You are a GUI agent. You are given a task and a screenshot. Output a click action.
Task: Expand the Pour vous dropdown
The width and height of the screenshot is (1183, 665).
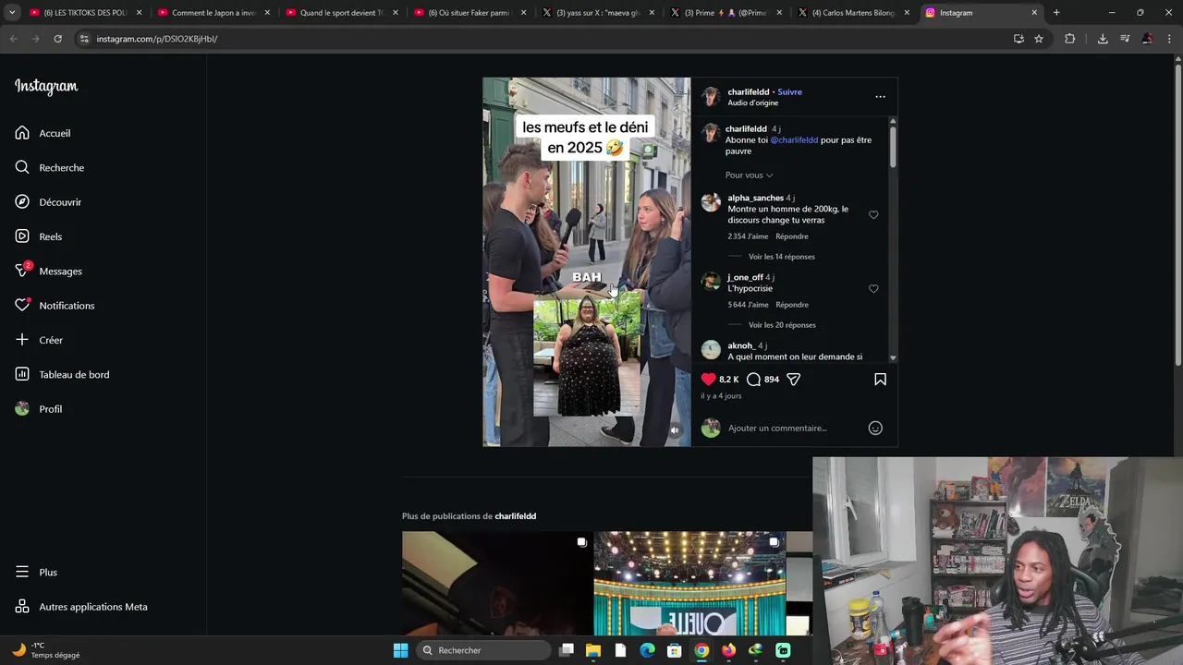coord(749,175)
